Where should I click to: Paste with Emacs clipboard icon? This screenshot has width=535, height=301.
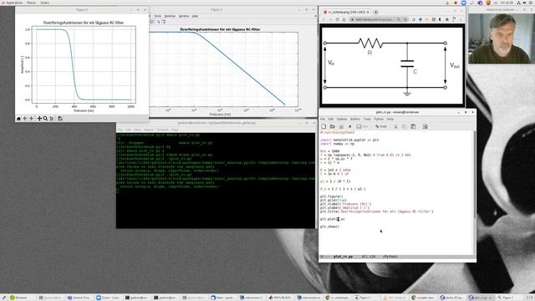pyautogui.click(x=413, y=126)
